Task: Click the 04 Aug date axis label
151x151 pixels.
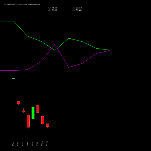Action: click(x=47, y=143)
